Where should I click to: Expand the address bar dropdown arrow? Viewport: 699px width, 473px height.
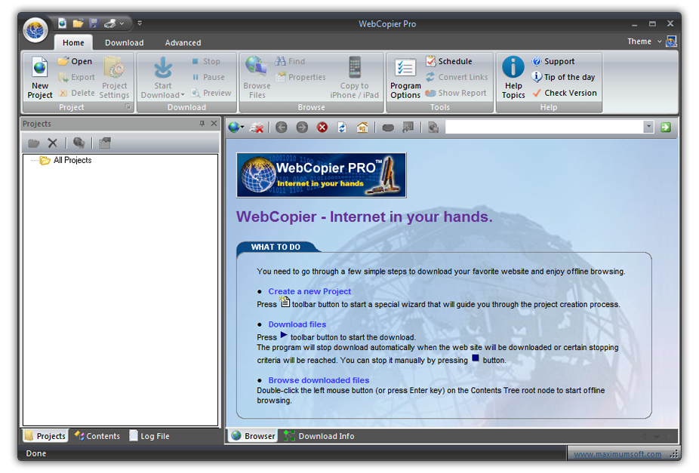pos(648,127)
